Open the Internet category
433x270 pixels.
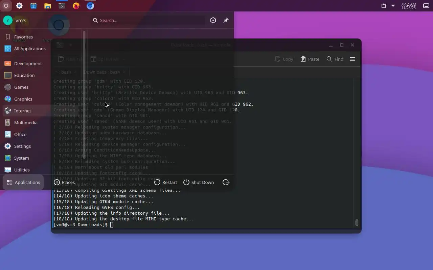point(41,111)
